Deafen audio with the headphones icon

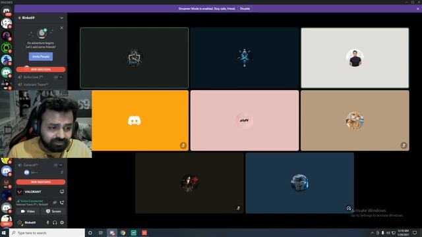[55, 223]
